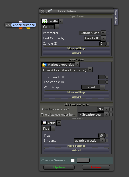
Task: Open the Variables side tab
Action: pos(116,17)
